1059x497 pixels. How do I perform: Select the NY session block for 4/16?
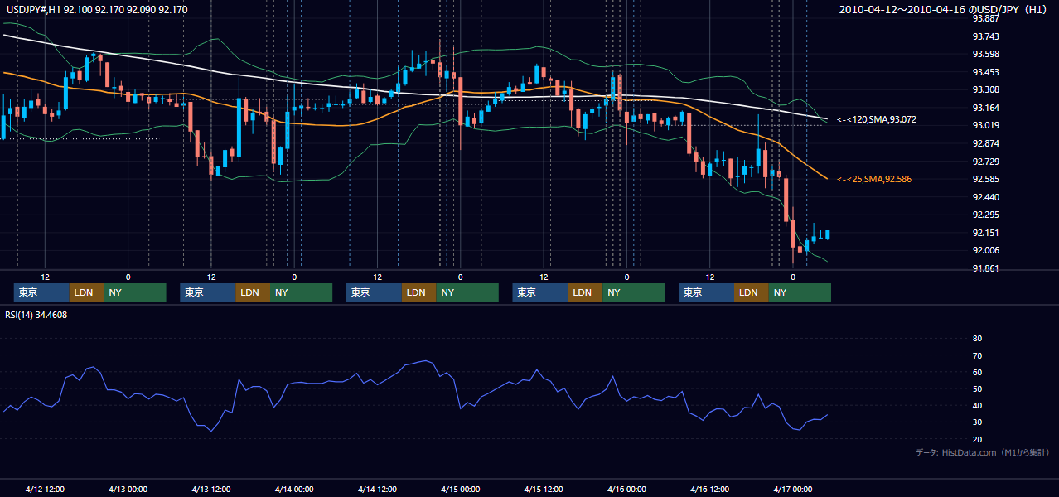[800, 292]
